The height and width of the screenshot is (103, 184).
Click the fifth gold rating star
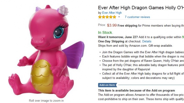click(114, 17)
